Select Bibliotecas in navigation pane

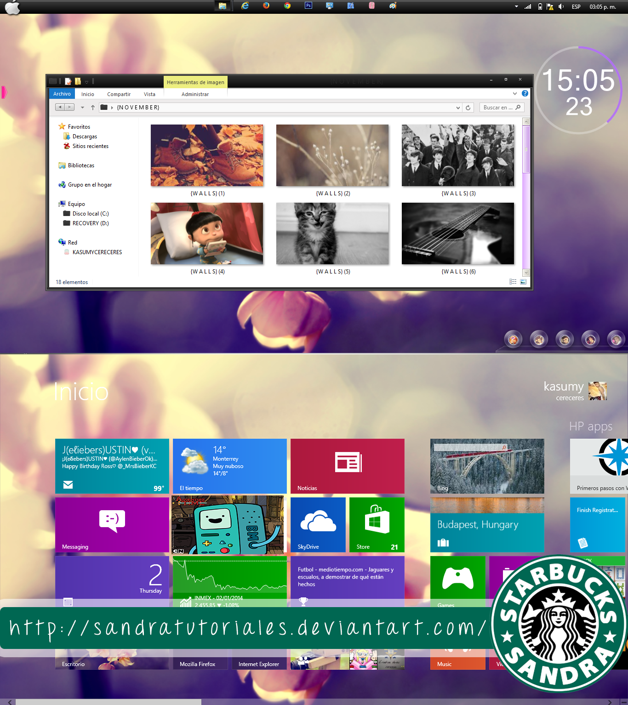point(81,165)
